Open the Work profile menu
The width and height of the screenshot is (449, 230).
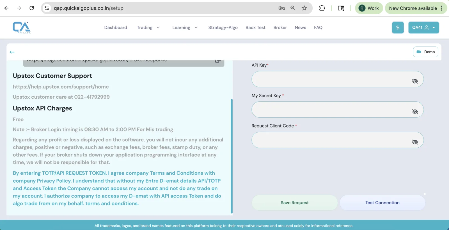[x=369, y=8]
